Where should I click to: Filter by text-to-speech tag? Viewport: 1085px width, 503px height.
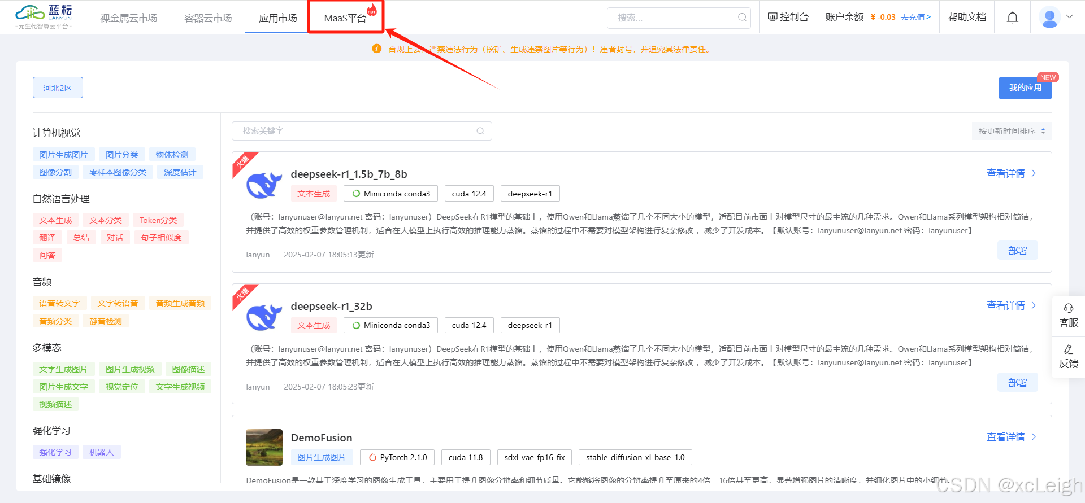coord(118,303)
